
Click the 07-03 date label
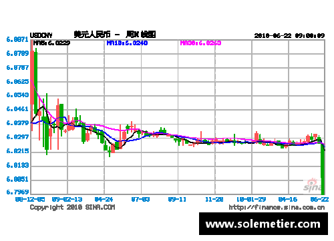[140, 199]
